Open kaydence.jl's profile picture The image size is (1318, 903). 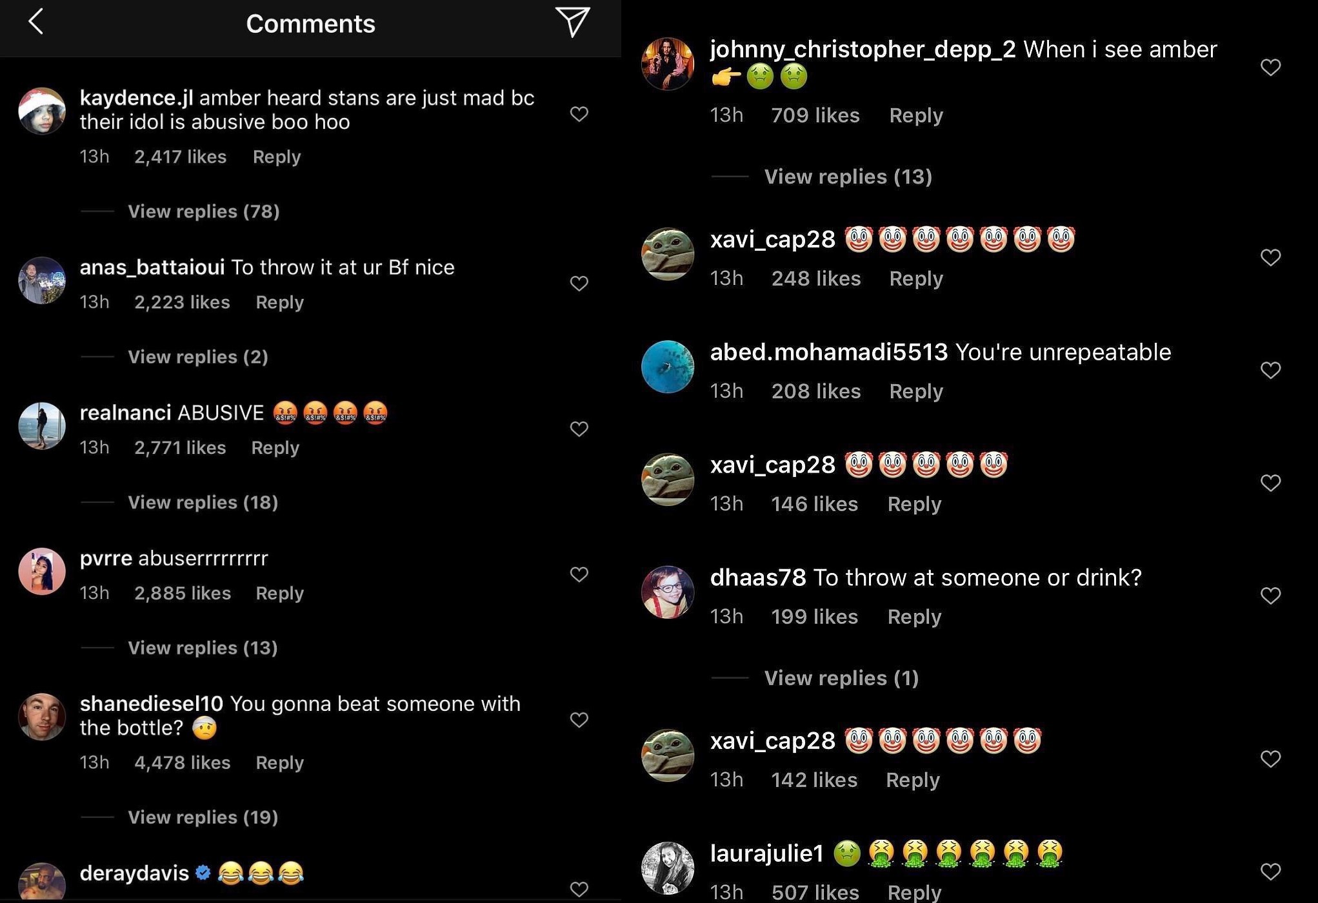click(42, 111)
